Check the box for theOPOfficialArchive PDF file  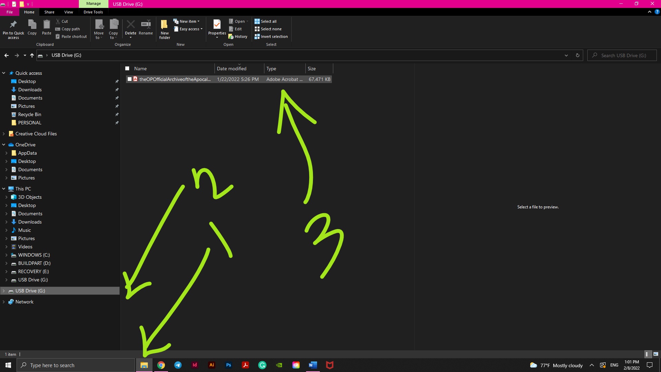coord(129,79)
